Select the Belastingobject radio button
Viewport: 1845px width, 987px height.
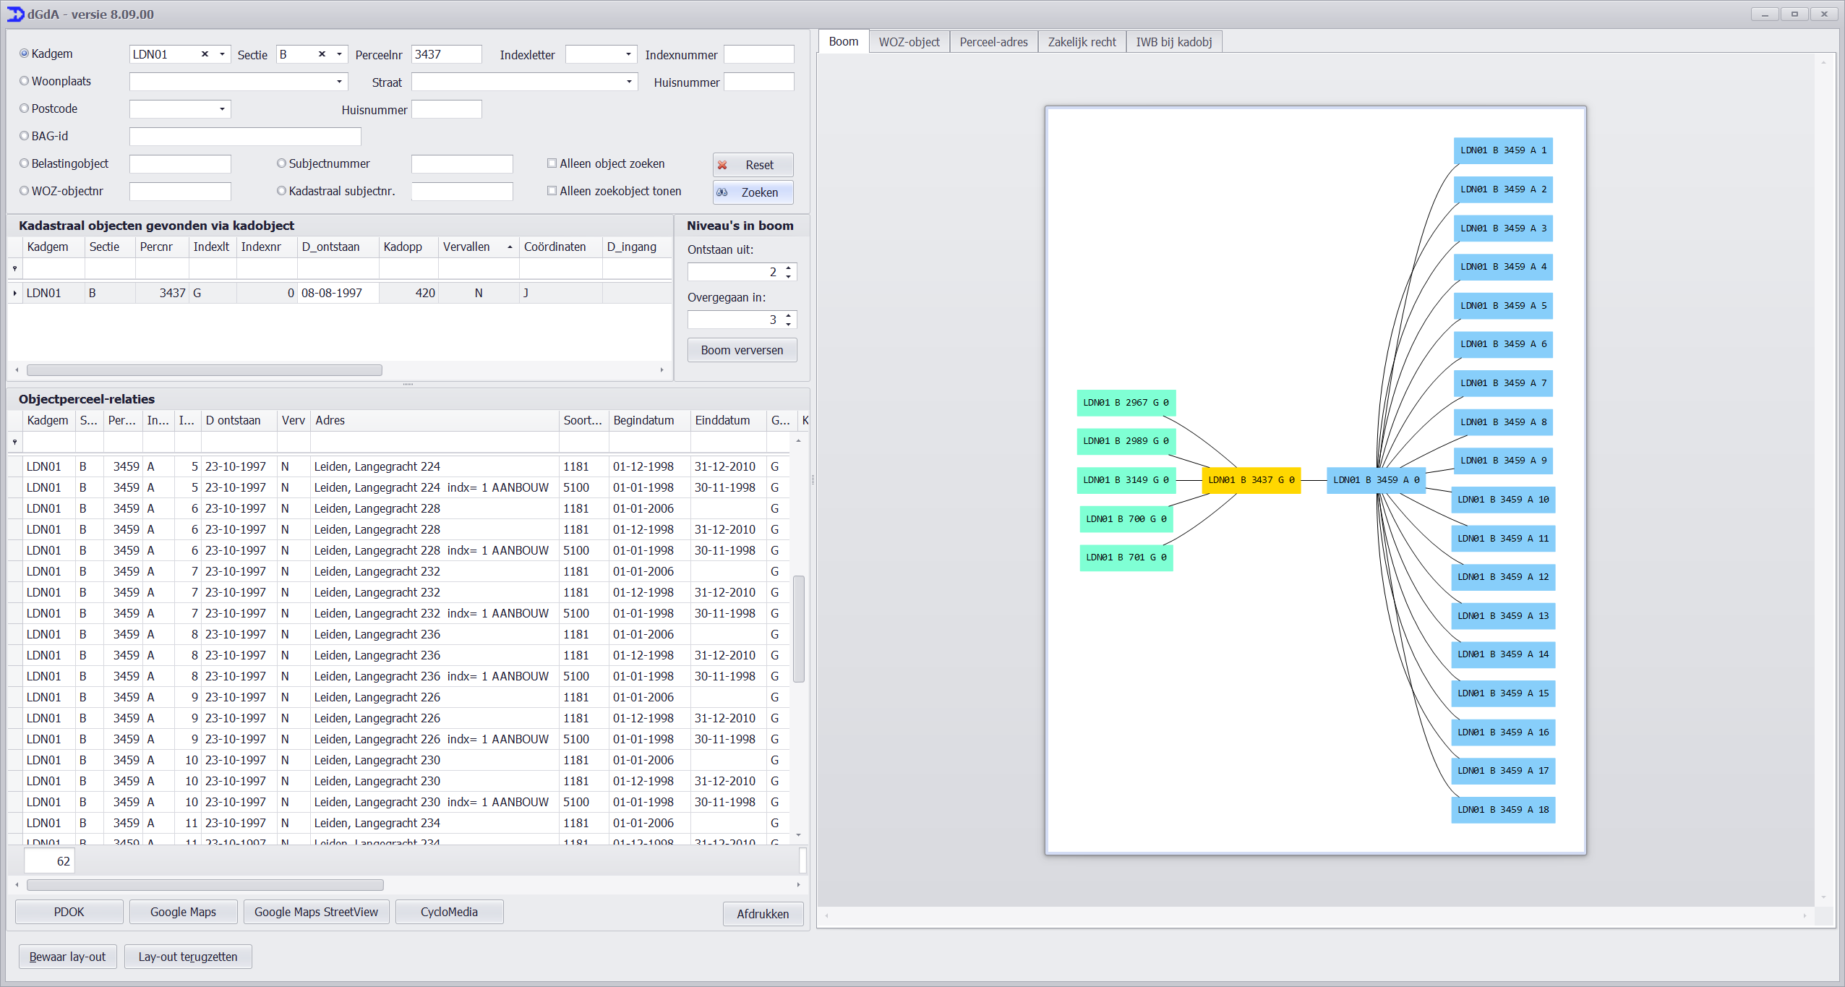pos(25,163)
